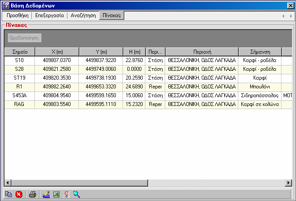Click the Excel export icon
Viewport: 296px width, 201px height.
(56, 194)
